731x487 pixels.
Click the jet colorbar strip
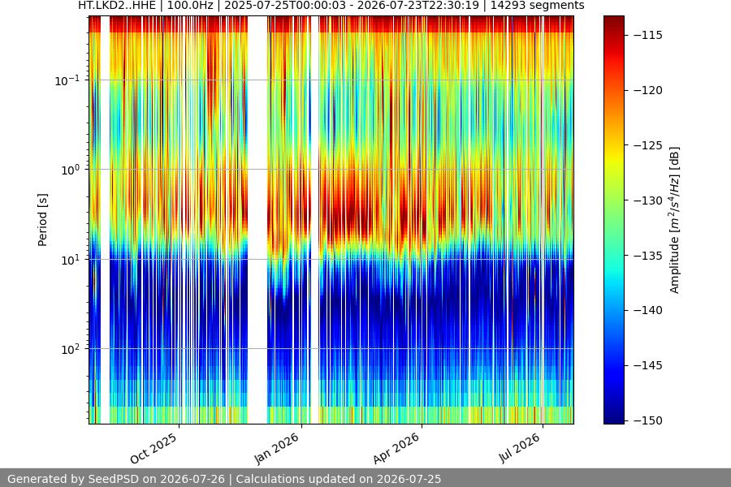[x=614, y=220]
